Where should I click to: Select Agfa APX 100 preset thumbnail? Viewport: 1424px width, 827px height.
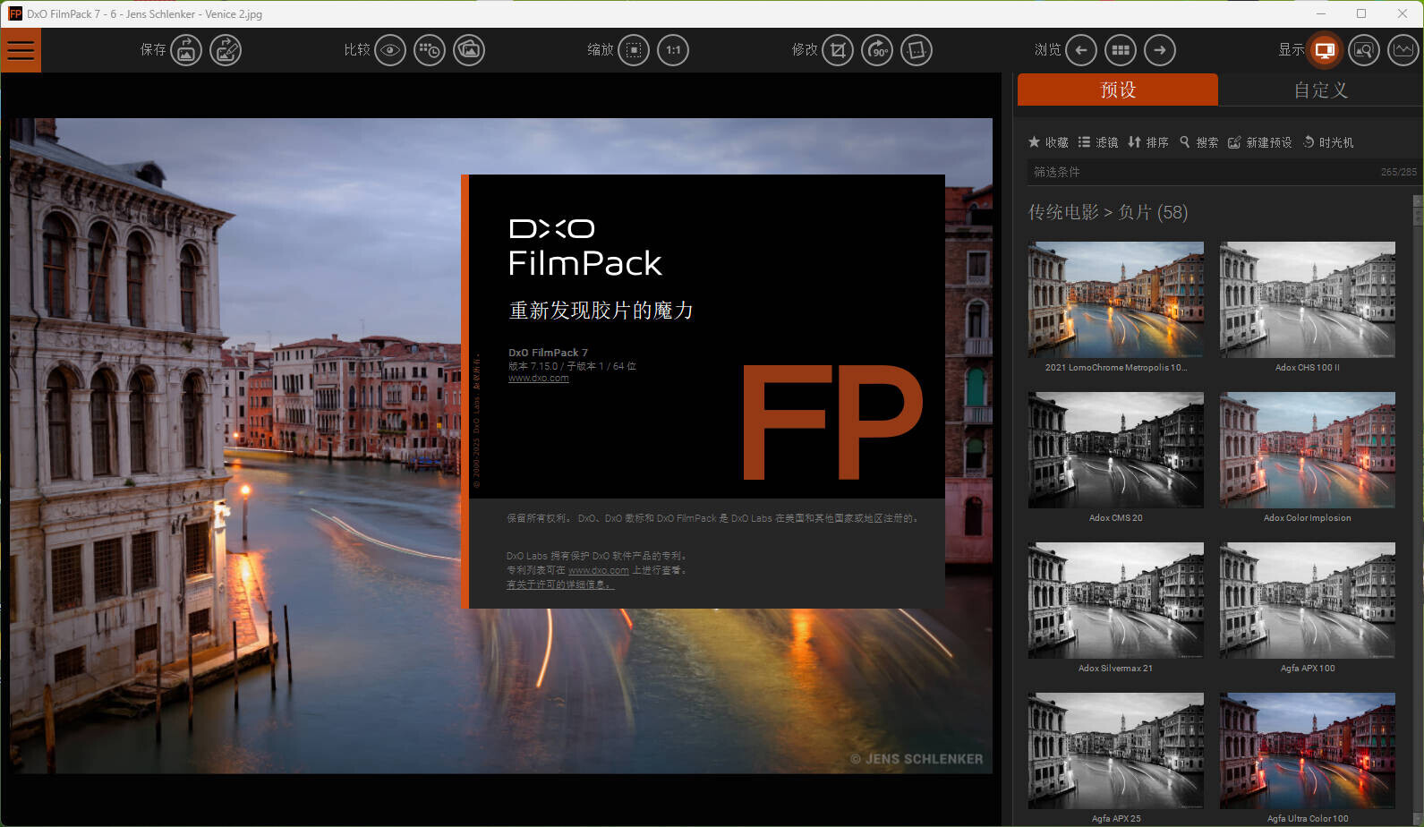[x=1308, y=601]
